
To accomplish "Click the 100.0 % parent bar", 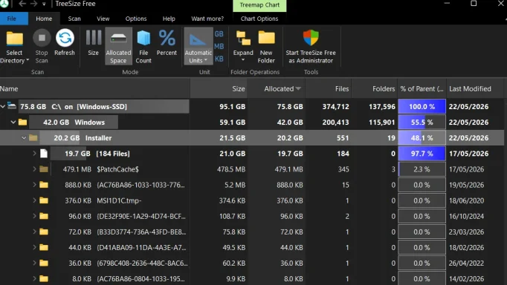I will point(422,107).
